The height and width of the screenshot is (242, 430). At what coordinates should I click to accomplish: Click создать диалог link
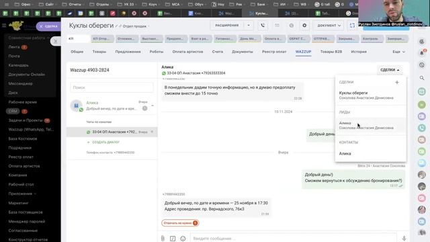(105, 142)
